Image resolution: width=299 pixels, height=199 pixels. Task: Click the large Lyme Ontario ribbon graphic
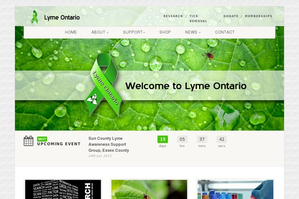tap(104, 85)
